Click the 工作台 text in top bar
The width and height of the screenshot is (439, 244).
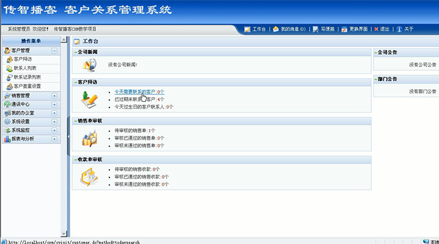259,29
